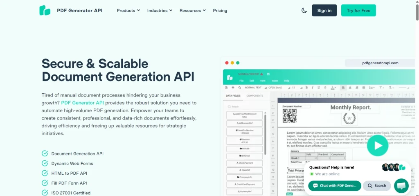Click the magnifier icon in editor toolbar

click(x=240, y=88)
